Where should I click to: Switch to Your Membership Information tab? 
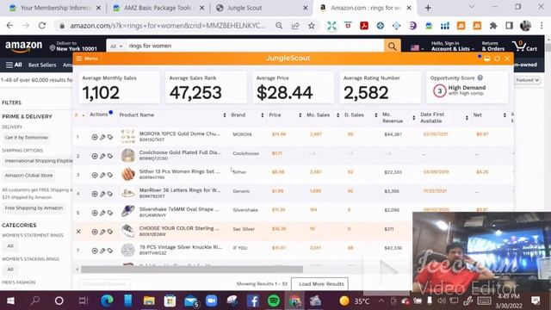(x=55, y=8)
